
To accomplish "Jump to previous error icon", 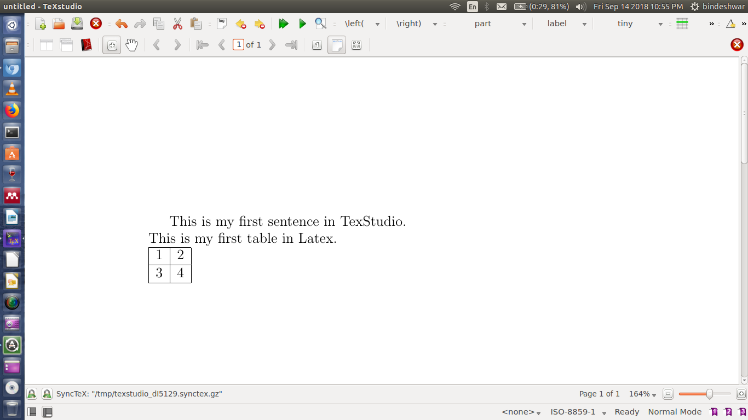I will click(240, 24).
